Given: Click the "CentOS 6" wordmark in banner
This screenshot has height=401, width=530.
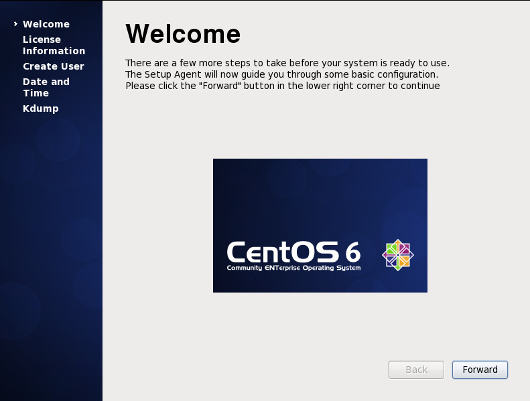Looking at the screenshot, I should (293, 252).
